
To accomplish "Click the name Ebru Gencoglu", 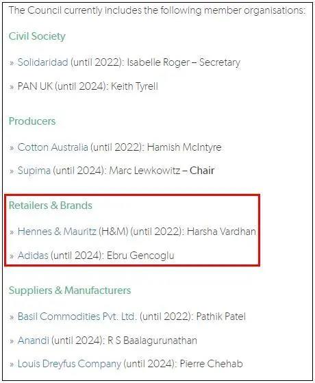I will 140,256.
